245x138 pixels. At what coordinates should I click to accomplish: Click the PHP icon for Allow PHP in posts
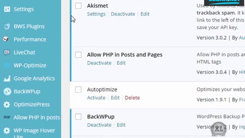click(7, 117)
